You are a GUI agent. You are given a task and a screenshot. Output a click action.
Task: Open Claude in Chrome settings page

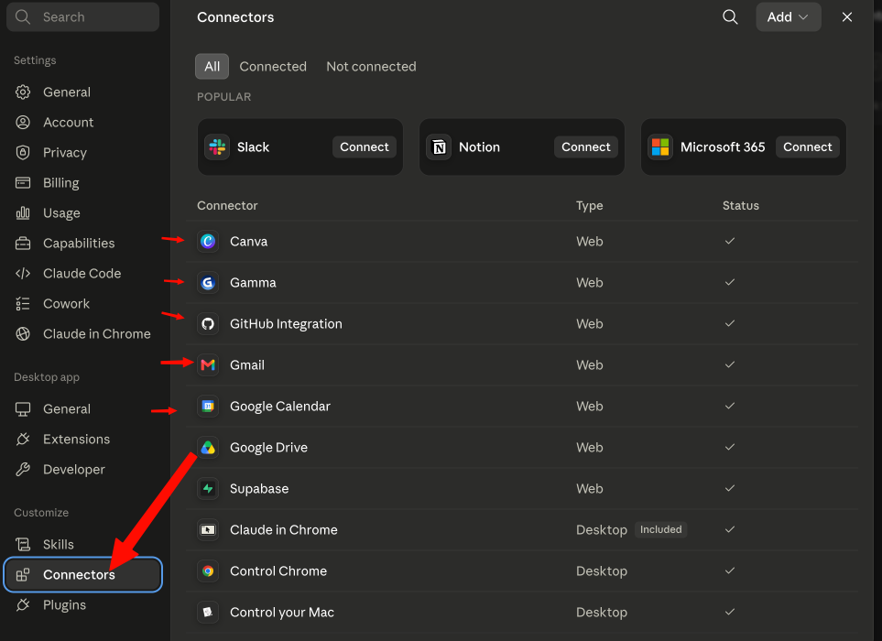click(x=83, y=334)
